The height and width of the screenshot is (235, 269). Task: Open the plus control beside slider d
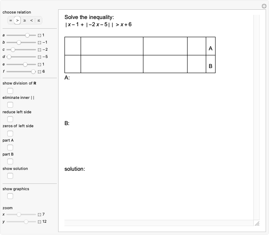[39, 57]
